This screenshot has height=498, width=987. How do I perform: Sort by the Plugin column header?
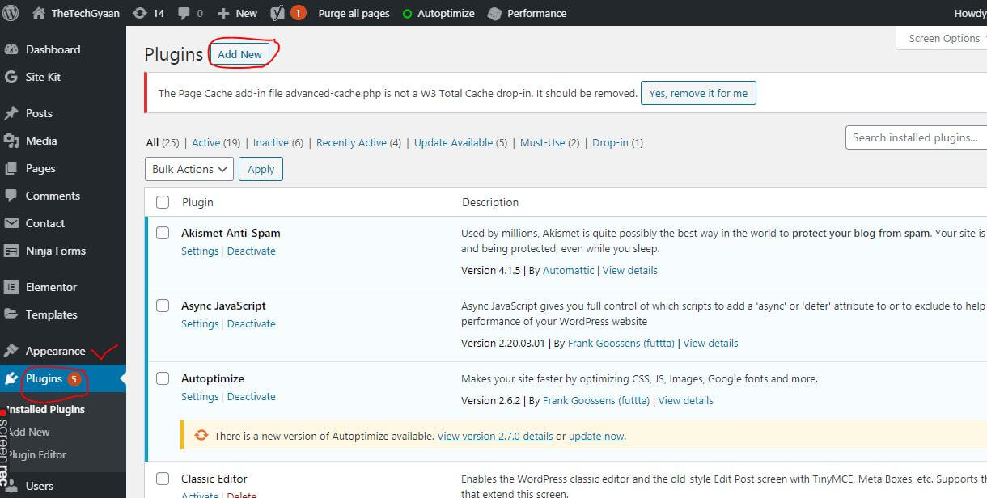pos(197,202)
